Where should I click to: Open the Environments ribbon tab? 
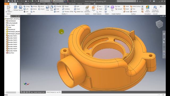coord(63,4)
